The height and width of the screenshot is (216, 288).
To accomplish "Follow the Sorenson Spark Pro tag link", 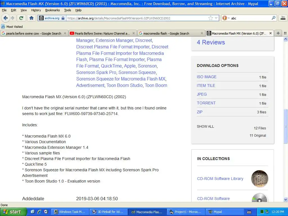I will 96,72.
